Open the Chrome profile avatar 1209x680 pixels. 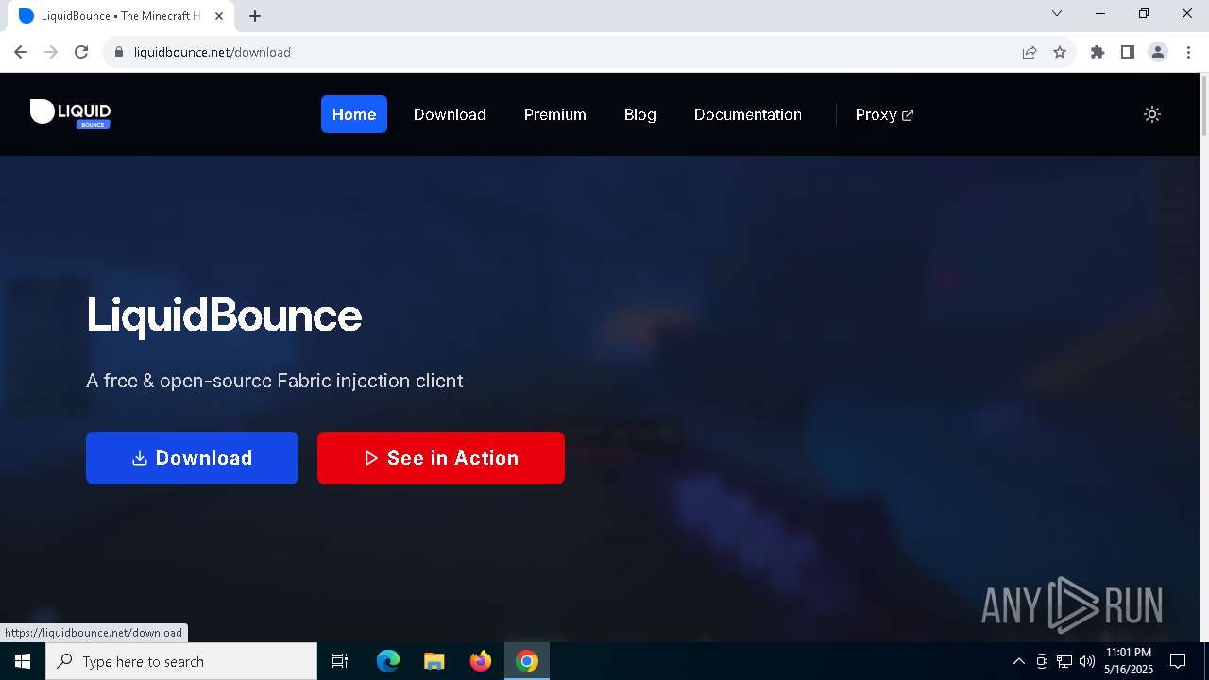point(1158,52)
